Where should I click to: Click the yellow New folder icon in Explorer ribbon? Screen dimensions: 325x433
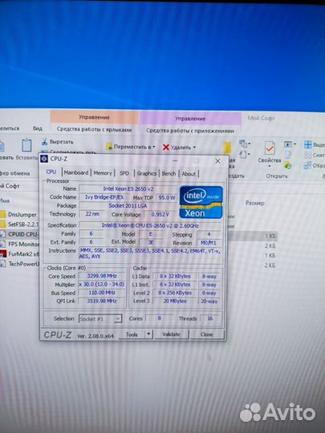(227, 148)
